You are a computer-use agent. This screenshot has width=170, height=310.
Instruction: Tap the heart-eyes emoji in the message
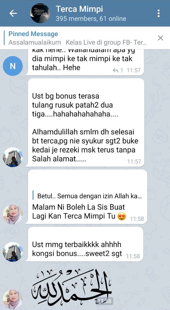tap(122, 216)
